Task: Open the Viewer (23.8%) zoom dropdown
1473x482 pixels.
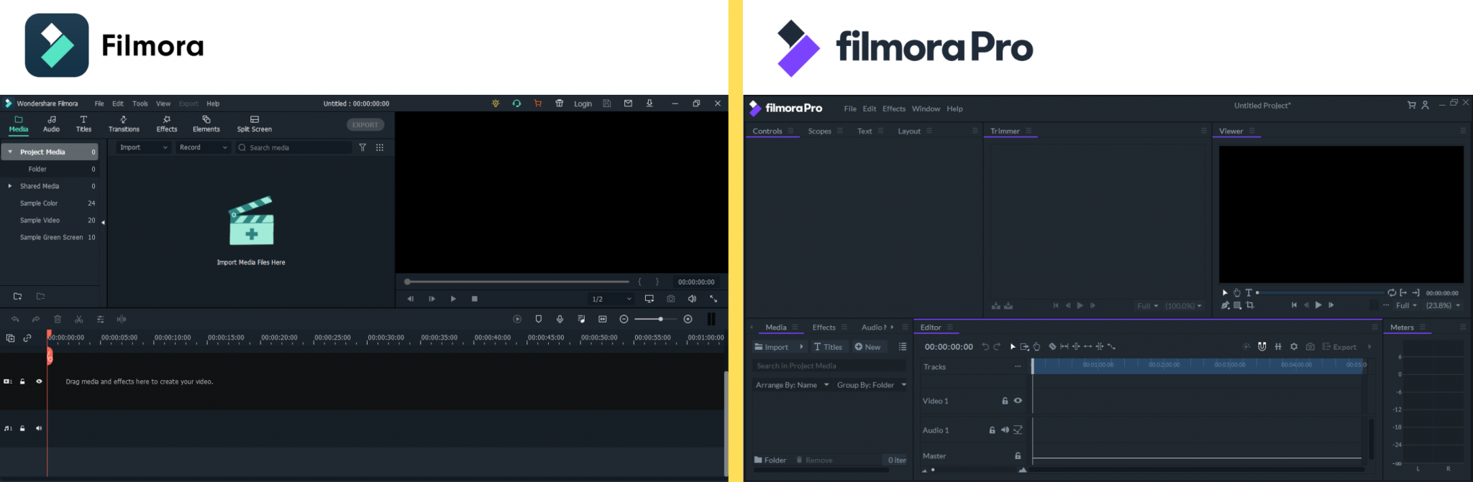Action: 1443,305
